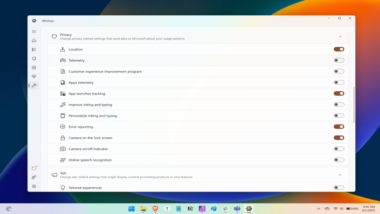Screen dimensions: 380x214
Task: Go to the Home page in sidebar
Action: pyautogui.click(x=34, y=40)
